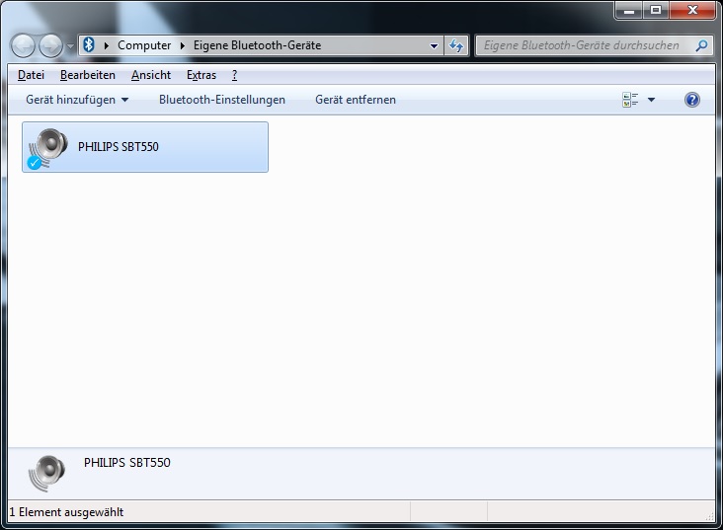Click the change view icon

pos(630,100)
